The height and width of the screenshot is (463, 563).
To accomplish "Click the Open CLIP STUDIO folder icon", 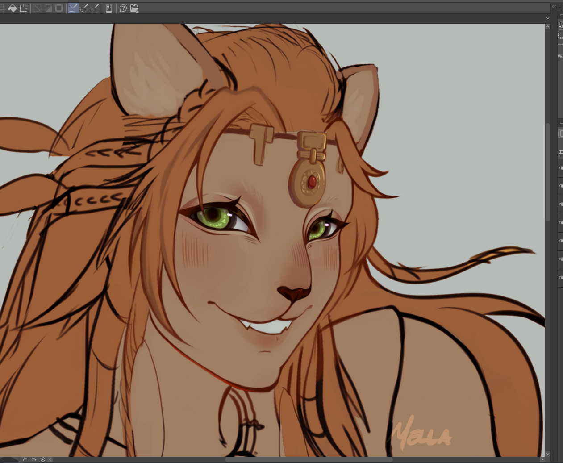I will pyautogui.click(x=134, y=8).
